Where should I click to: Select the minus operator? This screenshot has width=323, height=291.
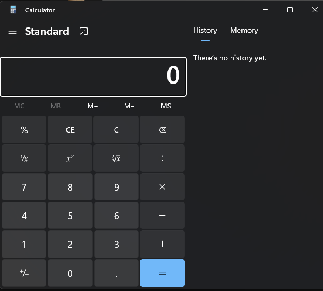pyautogui.click(x=163, y=216)
